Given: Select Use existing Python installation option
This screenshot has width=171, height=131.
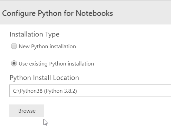Looking at the screenshot, I should click(14, 63).
